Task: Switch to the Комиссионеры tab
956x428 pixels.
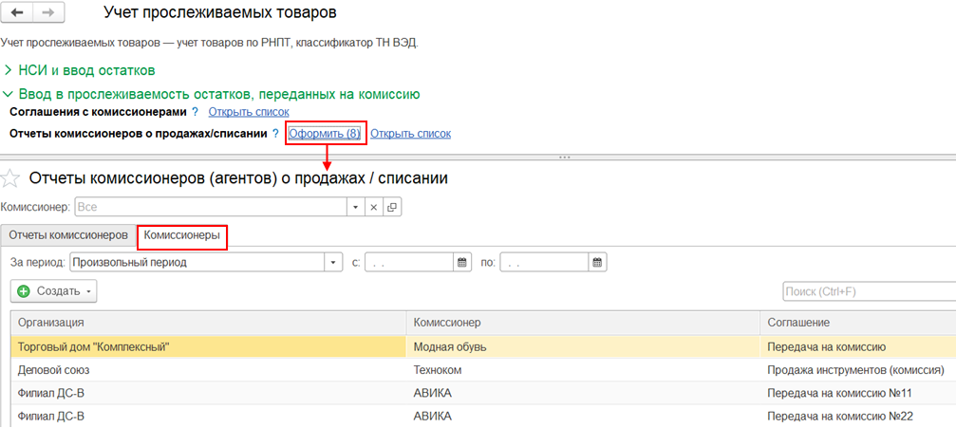Action: click(x=182, y=234)
